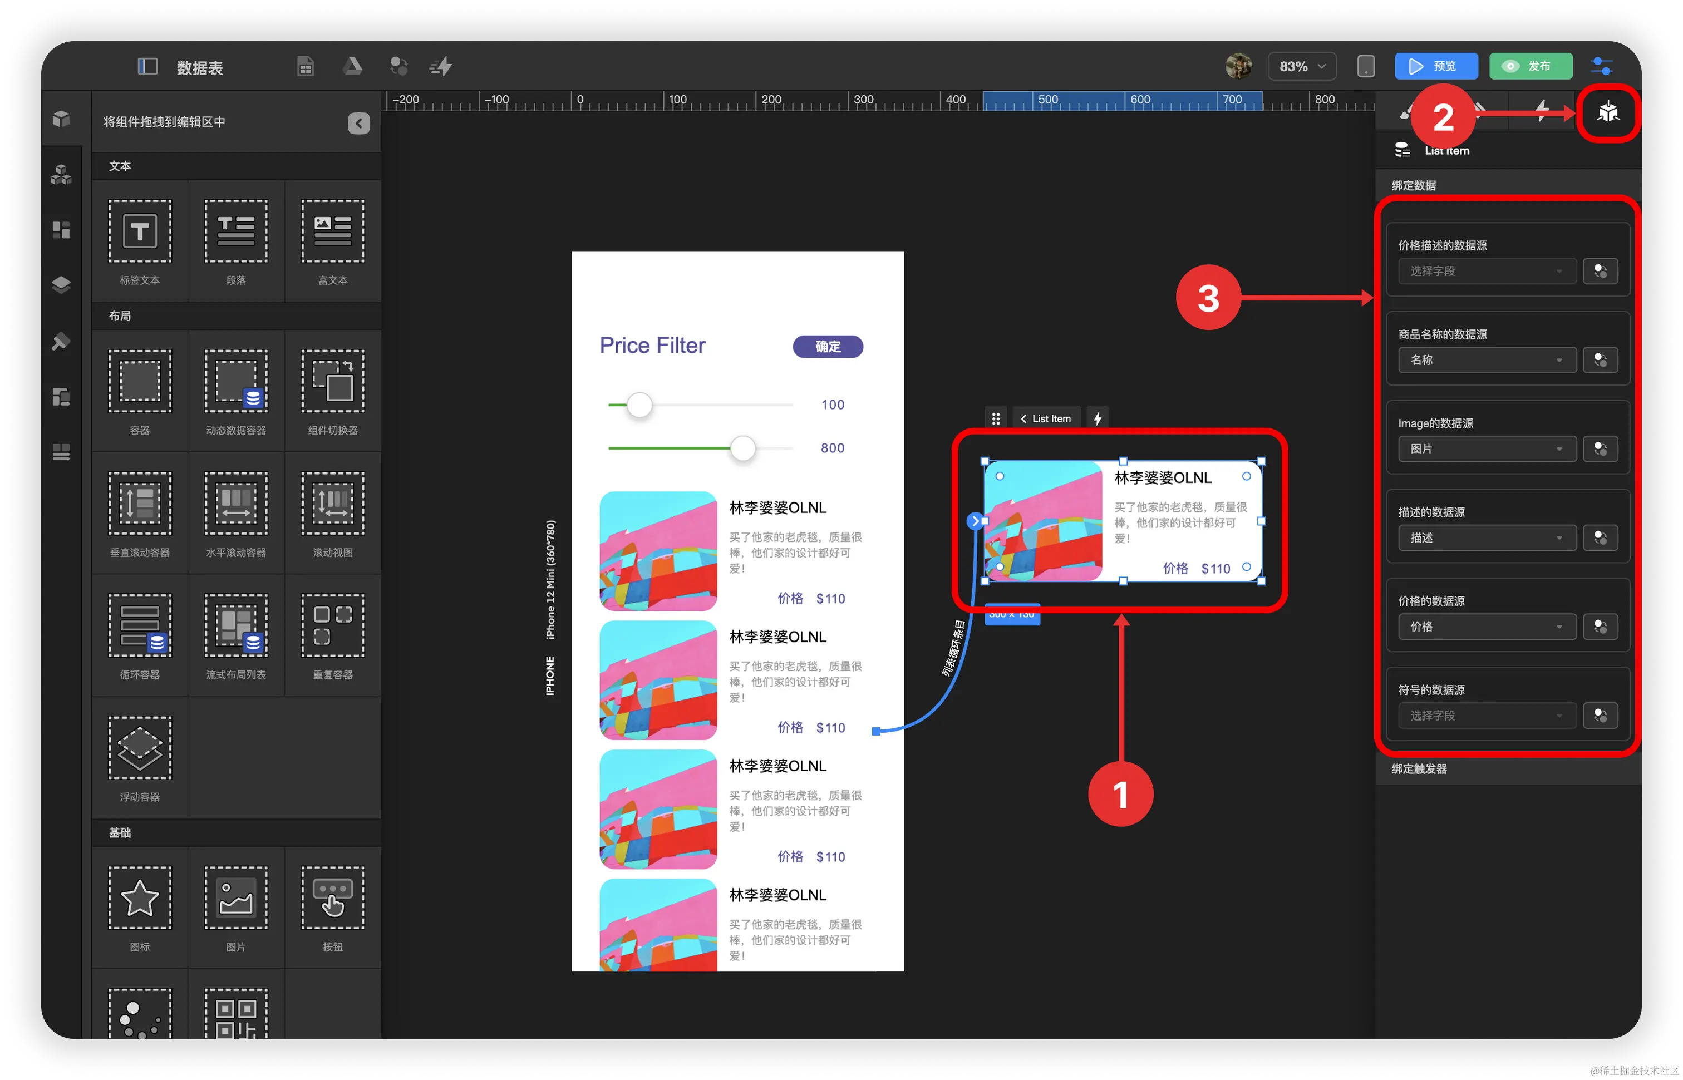Select the 循环容器 loop container component
Screen dimensions: 1683x1080
pyautogui.click(x=140, y=625)
